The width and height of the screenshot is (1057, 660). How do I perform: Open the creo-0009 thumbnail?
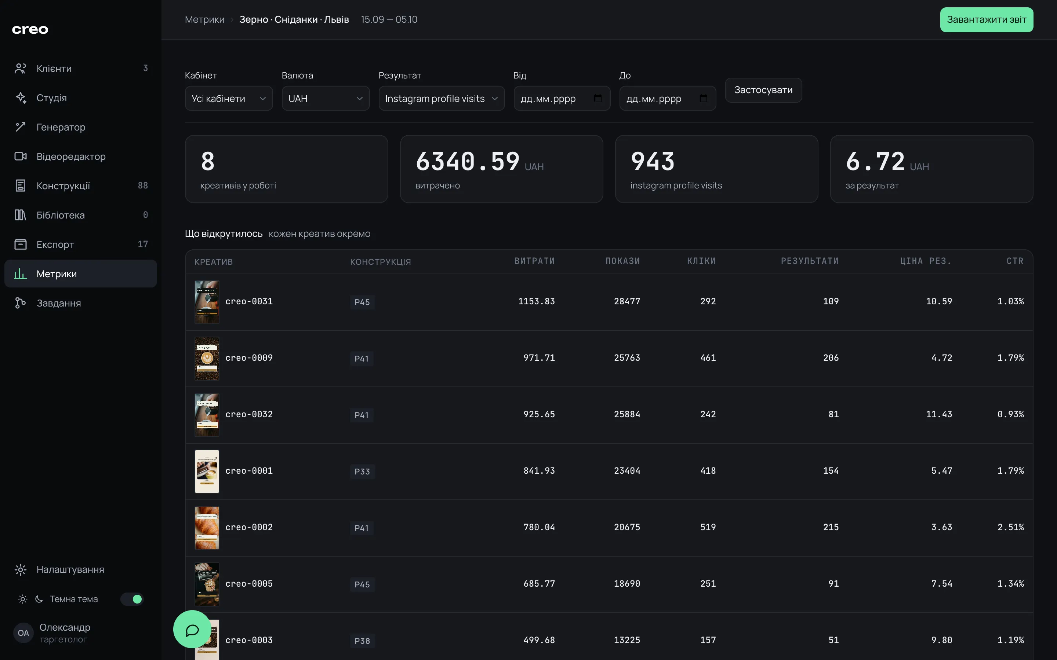(x=207, y=358)
